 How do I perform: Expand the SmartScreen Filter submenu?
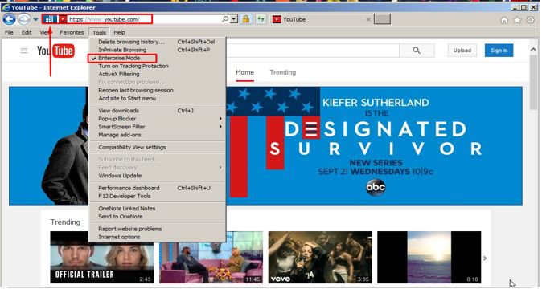[158, 127]
